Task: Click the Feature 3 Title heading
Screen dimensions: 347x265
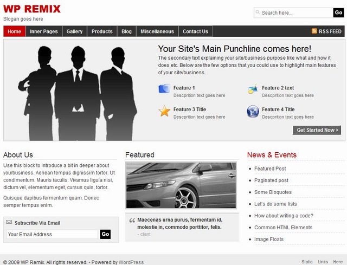Action: click(x=190, y=109)
